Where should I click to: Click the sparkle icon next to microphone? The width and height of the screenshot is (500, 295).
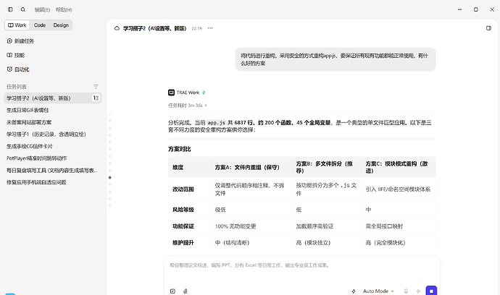click(x=418, y=291)
